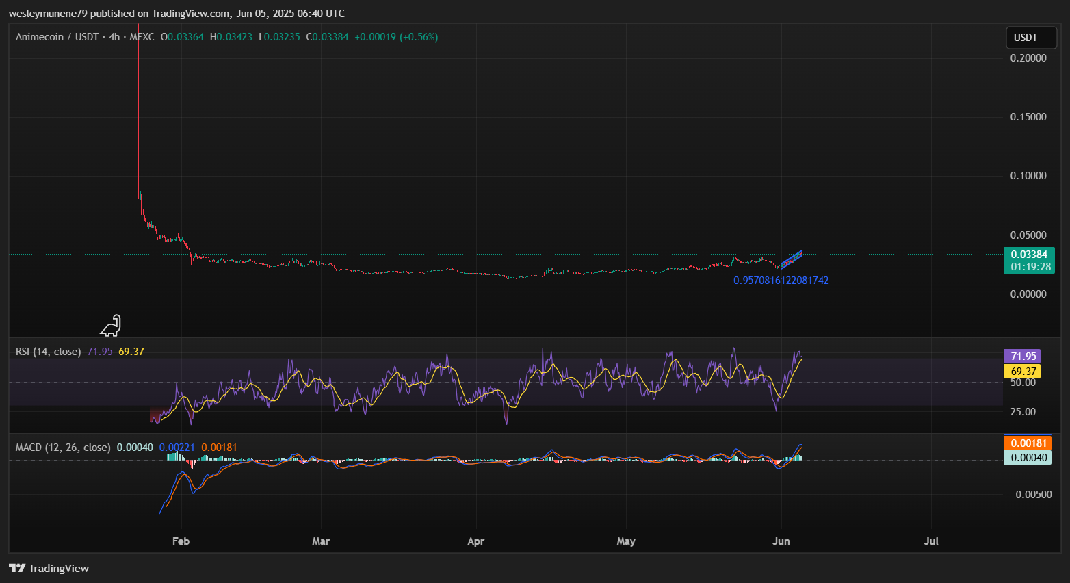Click the Feb label on time axis

181,541
